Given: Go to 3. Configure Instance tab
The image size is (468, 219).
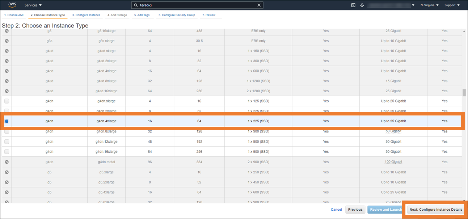Looking at the screenshot, I should [x=86, y=15].
